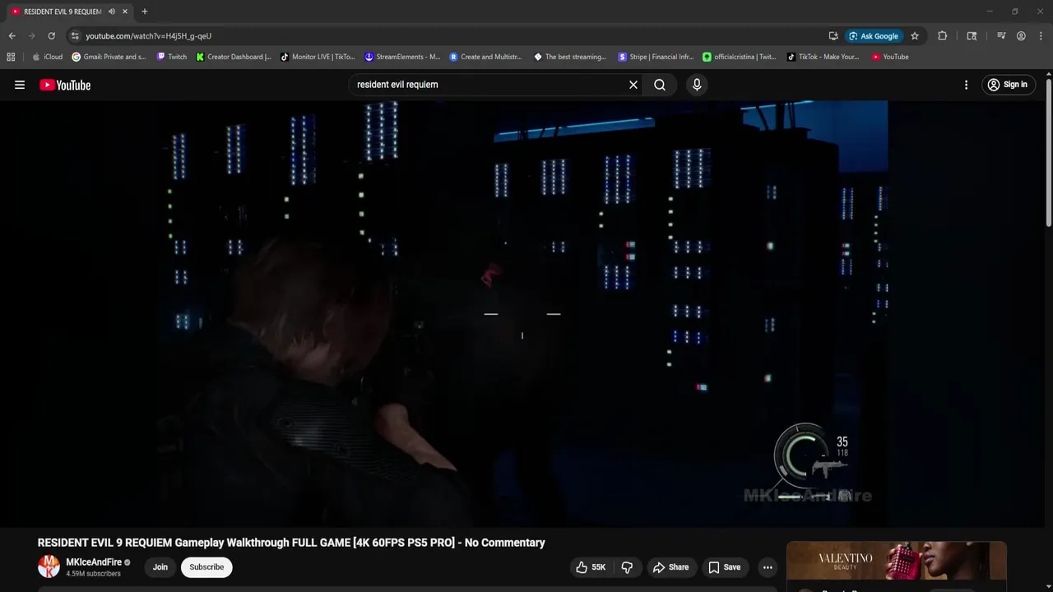Open more actions ellipsis below the video
Image resolution: width=1053 pixels, height=592 pixels.
(x=768, y=567)
